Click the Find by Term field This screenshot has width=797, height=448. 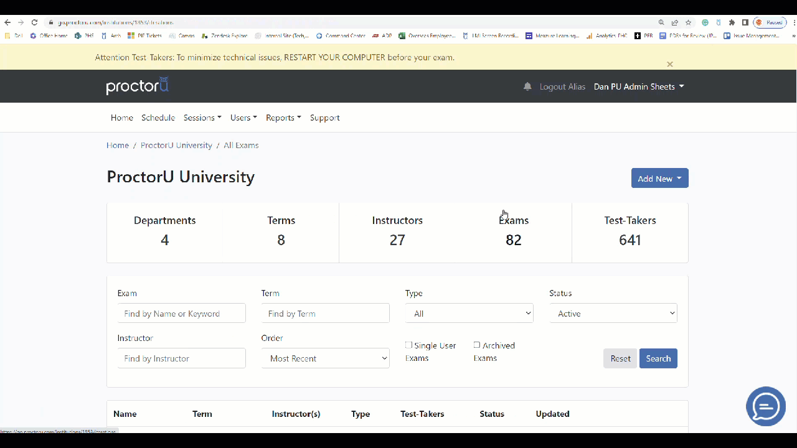326,313
